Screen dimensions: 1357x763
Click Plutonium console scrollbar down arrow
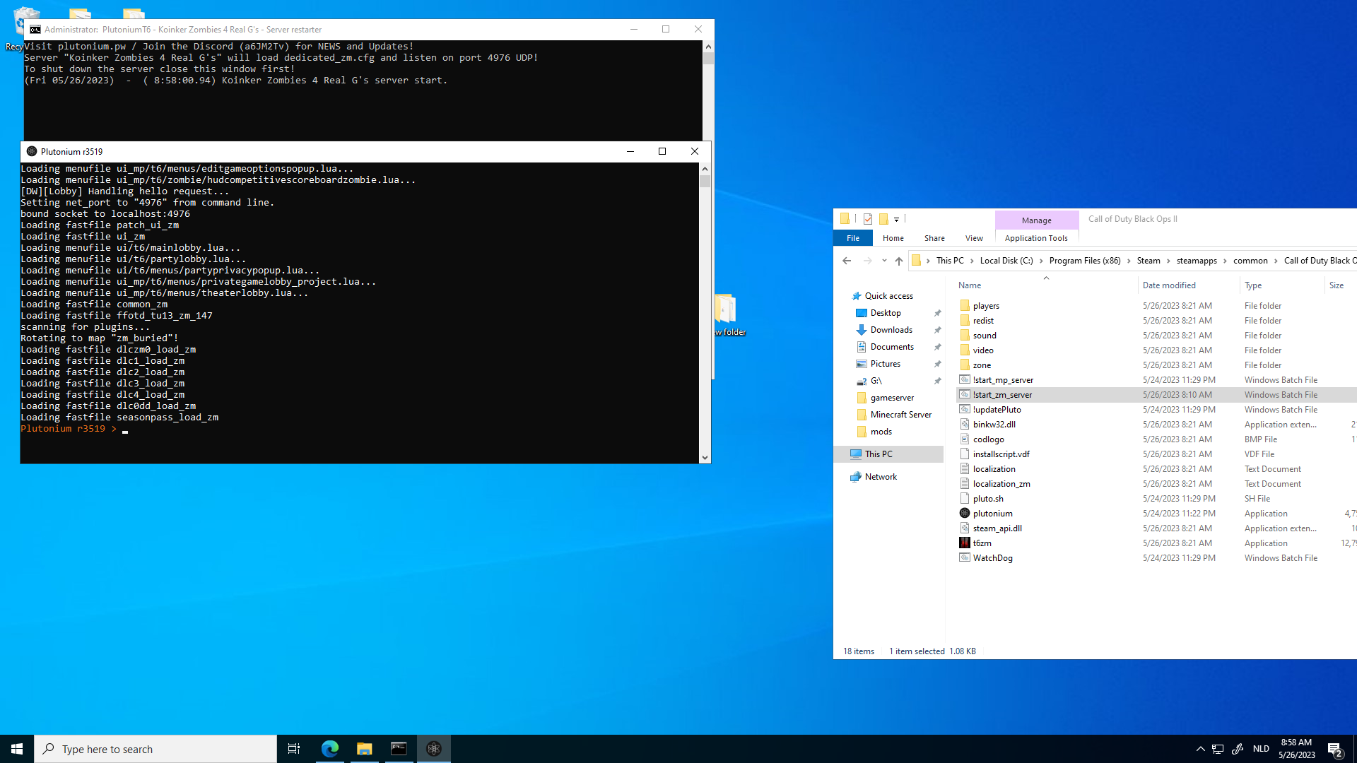pyautogui.click(x=705, y=458)
